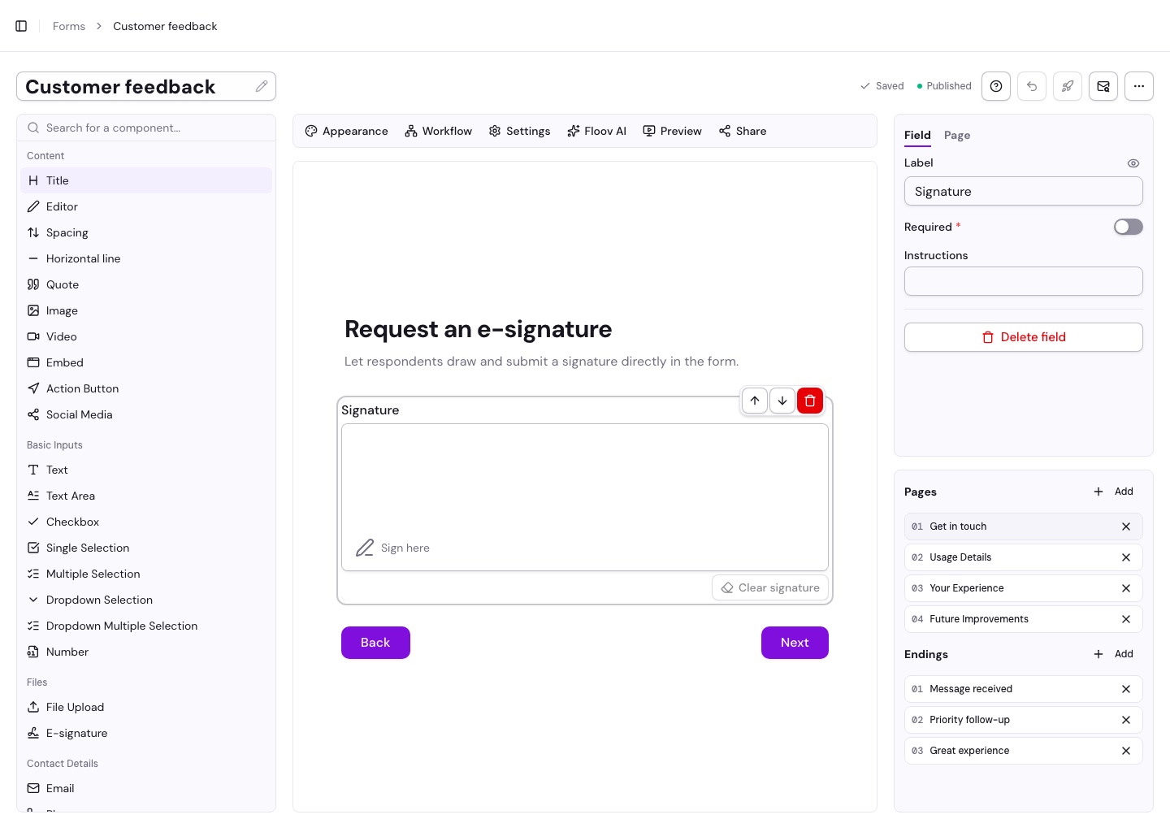Image resolution: width=1170 pixels, height=832 pixels.
Task: Click the Next button
Action: (x=795, y=643)
